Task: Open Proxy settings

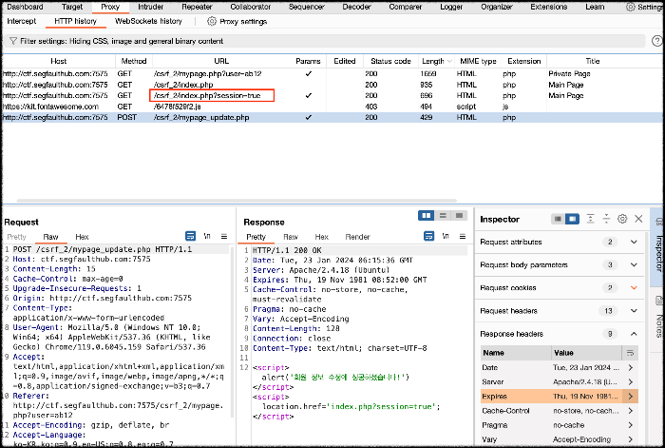Action: [x=237, y=21]
